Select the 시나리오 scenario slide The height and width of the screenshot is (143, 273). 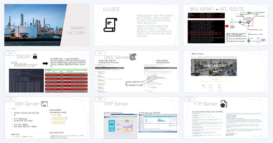(x=136, y=25)
